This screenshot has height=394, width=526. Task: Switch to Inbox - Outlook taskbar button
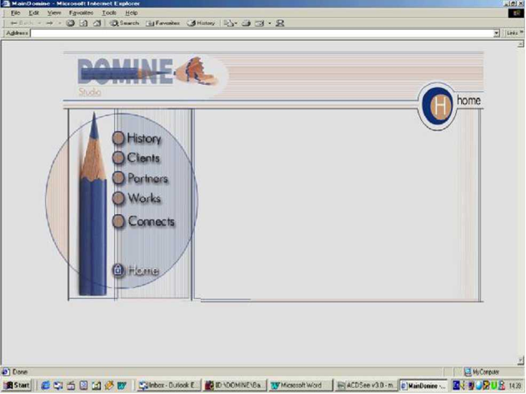(168, 386)
